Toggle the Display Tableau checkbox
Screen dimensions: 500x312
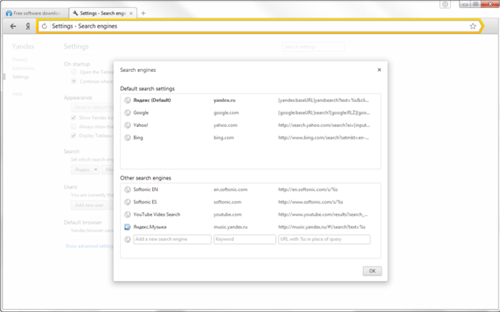point(74,136)
